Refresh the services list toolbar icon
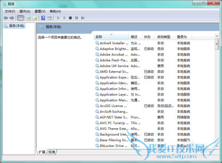This screenshot has height=163, width=222. tap(29, 18)
